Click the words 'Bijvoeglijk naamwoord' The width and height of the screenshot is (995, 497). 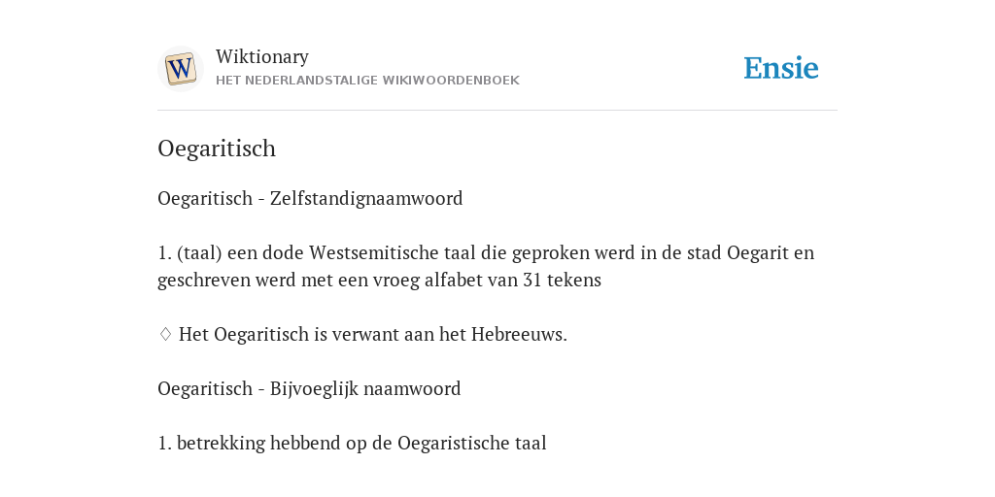365,388
